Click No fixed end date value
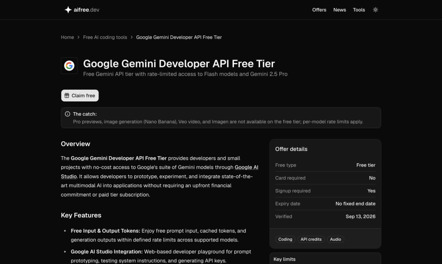Image resolution: width=442 pixels, height=264 pixels. pyautogui.click(x=355, y=204)
